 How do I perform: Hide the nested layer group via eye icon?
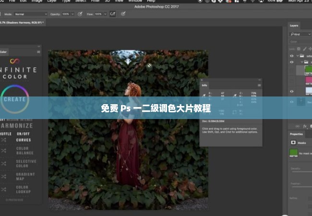(292, 62)
